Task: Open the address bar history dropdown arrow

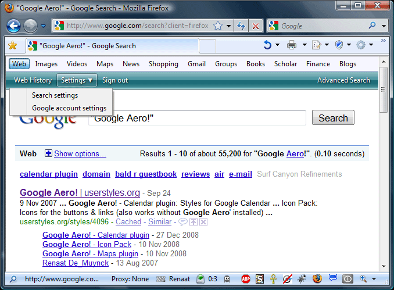Action: (x=228, y=26)
